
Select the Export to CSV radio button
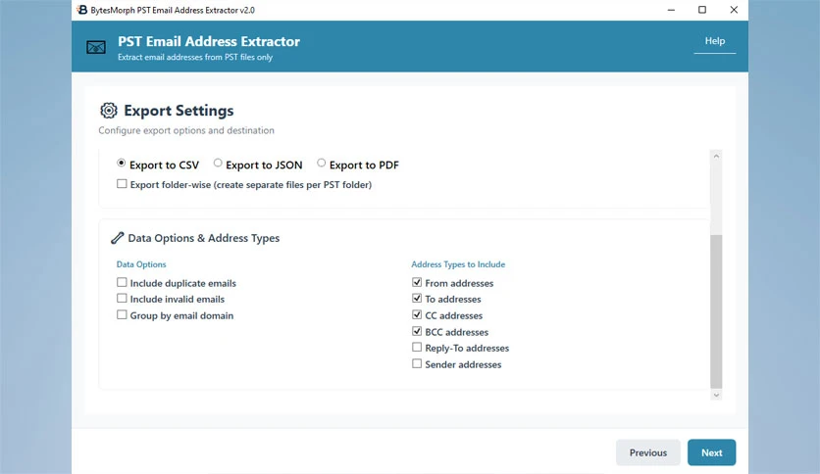coord(122,164)
